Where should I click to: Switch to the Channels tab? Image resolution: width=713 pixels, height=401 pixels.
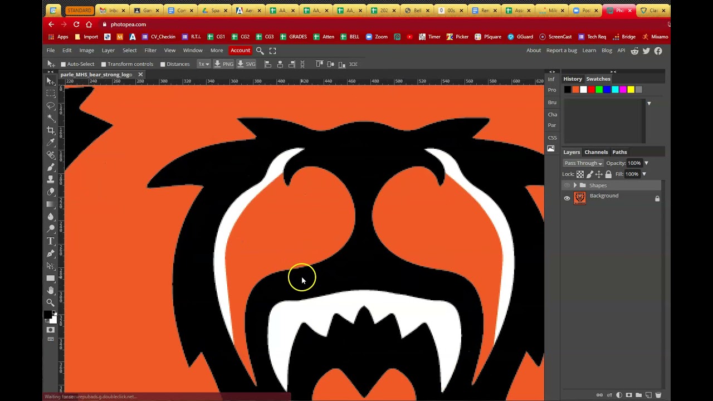tap(596, 152)
